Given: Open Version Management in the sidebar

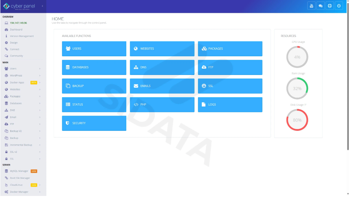Looking at the screenshot, I should [x=22, y=36].
